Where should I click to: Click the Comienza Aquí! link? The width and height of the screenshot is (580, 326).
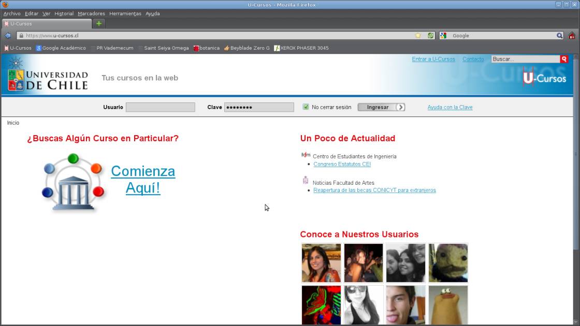pyautogui.click(x=143, y=180)
